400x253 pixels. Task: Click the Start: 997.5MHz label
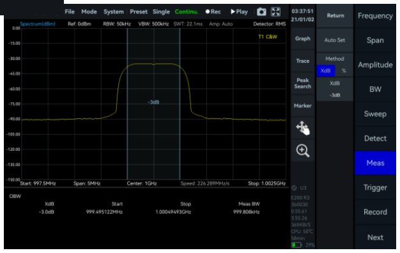click(38, 183)
